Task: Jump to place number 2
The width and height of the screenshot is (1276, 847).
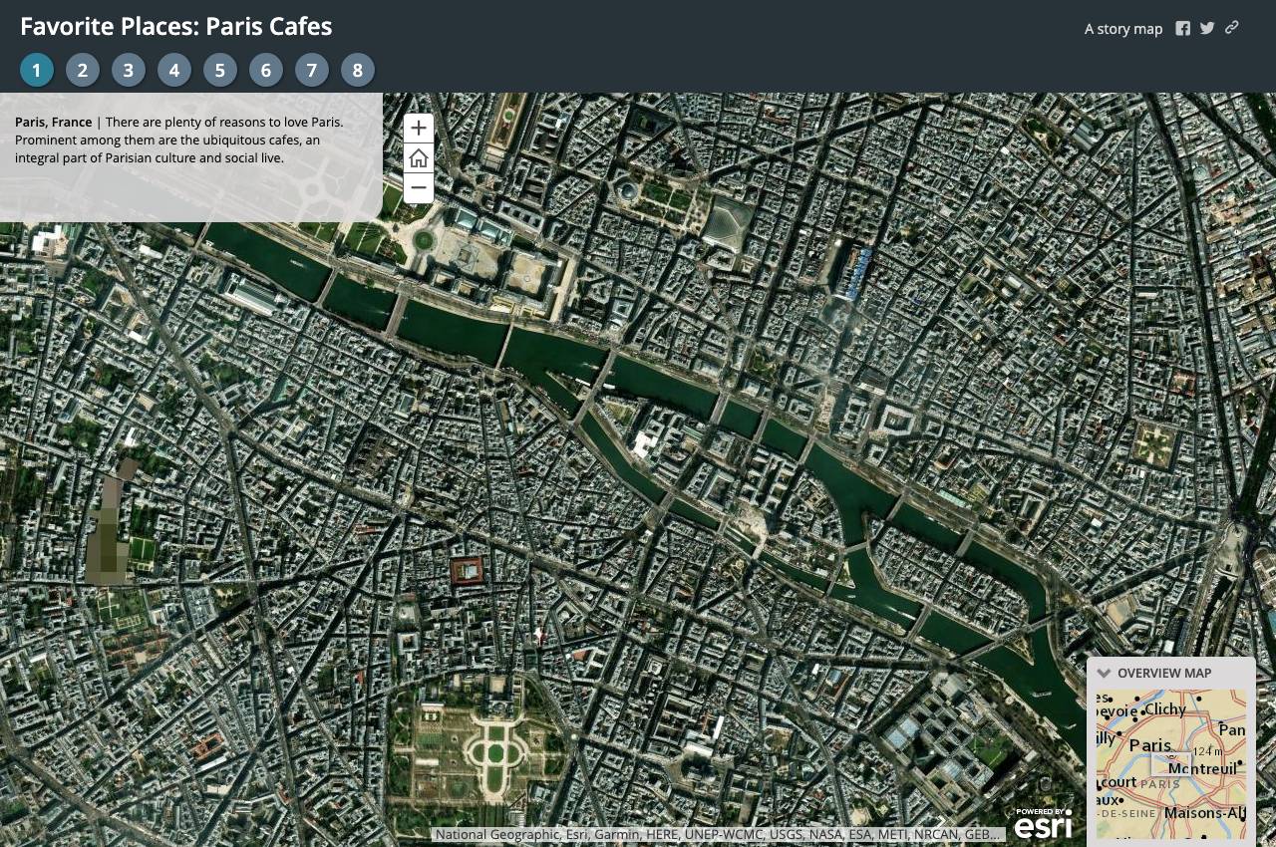Action: tap(83, 70)
